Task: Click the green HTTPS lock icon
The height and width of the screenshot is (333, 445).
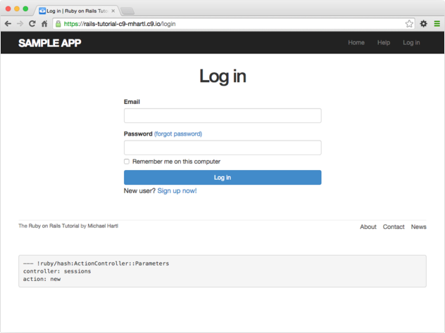Action: click(x=58, y=23)
